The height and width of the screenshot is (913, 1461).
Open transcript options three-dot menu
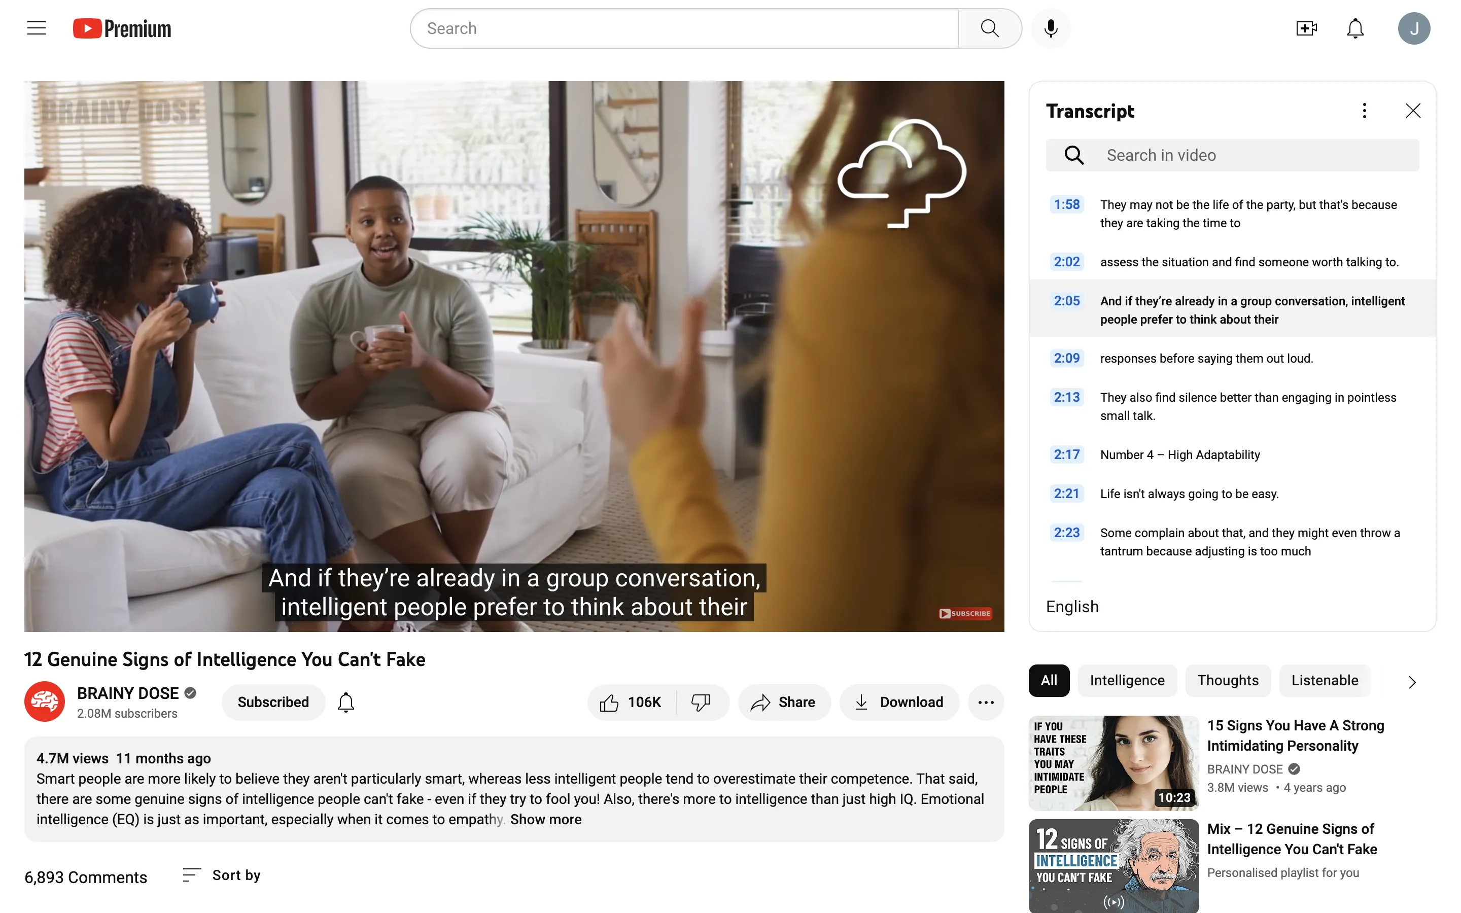[x=1364, y=111]
